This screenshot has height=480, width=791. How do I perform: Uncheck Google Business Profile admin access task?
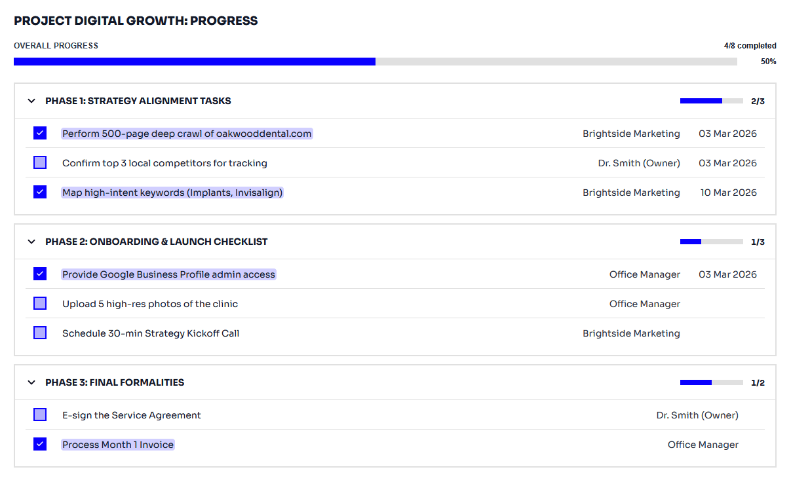pos(40,274)
